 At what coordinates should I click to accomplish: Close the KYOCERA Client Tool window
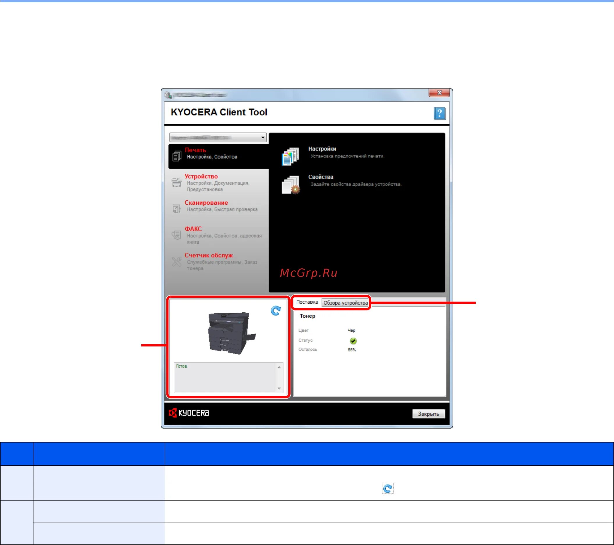coord(439,93)
